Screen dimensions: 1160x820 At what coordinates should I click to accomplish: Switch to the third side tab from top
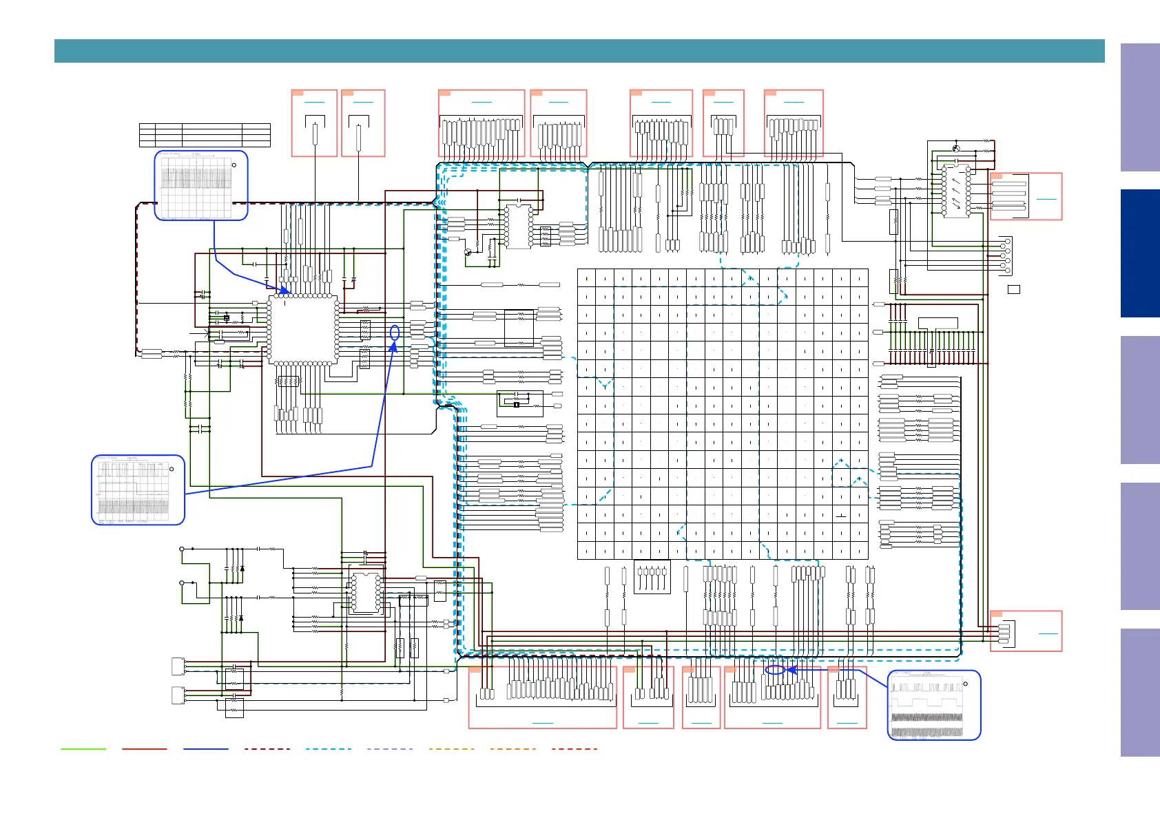[1140, 400]
